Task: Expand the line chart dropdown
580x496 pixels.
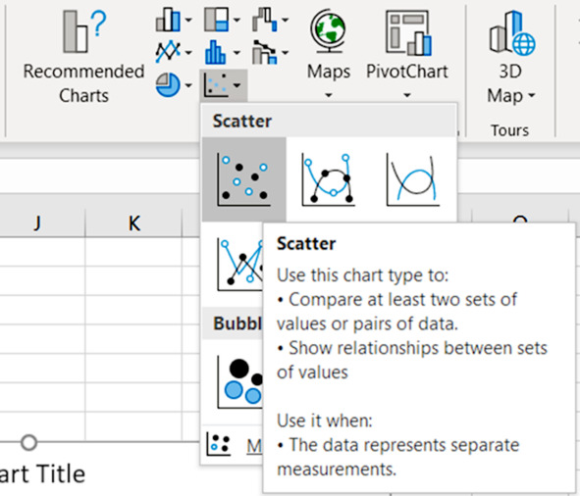Action: 173,52
